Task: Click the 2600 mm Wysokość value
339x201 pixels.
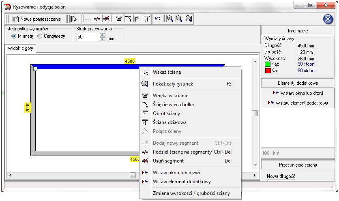Action: [306, 59]
